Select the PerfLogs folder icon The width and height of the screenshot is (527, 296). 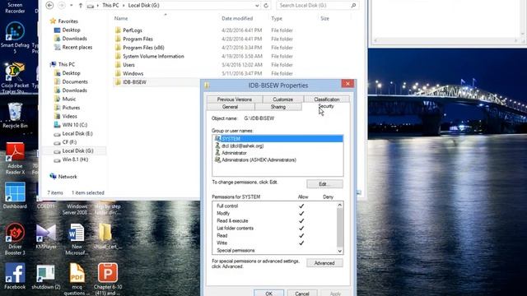click(118, 30)
